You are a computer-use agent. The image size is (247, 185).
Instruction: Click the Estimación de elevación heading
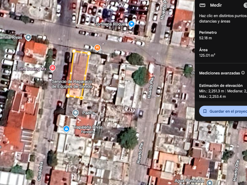(x=221, y=85)
